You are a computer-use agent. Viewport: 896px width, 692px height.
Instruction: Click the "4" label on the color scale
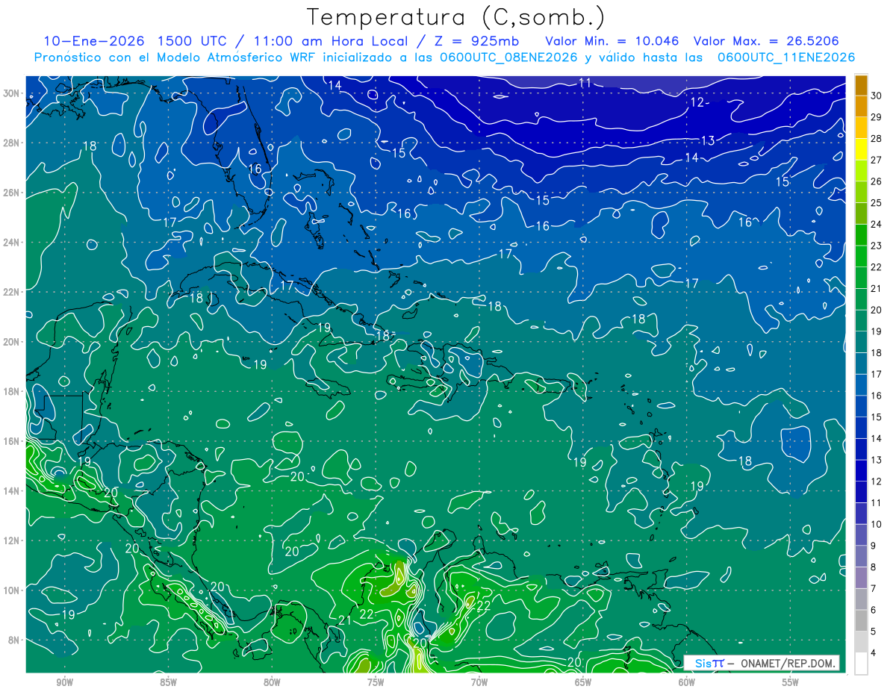pyautogui.click(x=874, y=654)
